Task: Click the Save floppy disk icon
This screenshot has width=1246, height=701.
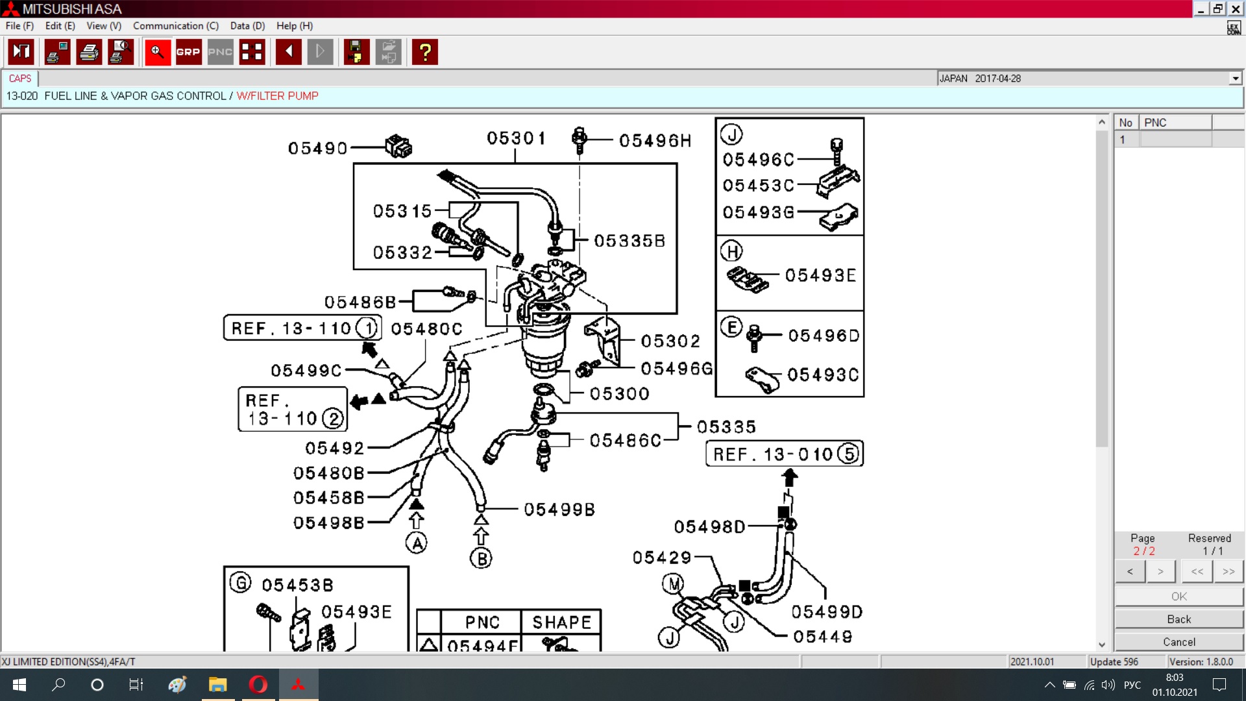Action: (x=356, y=52)
